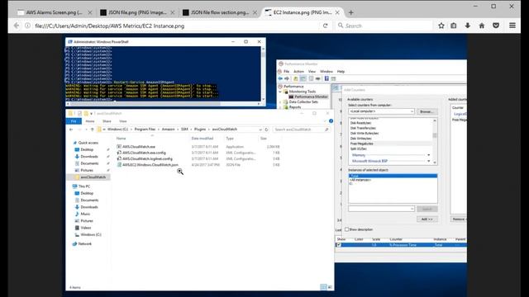Click the Pocket icon in browser toolbar
The width and height of the screenshot is (529, 297).
pos(496,26)
